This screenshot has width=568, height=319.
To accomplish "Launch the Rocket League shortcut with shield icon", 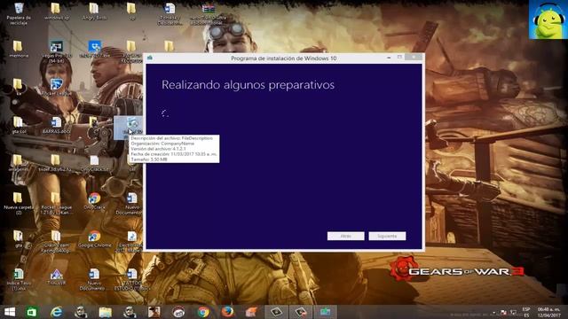I will [56, 87].
